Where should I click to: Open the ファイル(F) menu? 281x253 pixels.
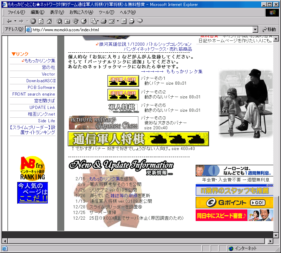16,12
